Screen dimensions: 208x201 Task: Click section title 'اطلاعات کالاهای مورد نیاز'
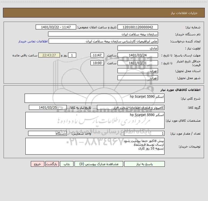tap(180, 90)
